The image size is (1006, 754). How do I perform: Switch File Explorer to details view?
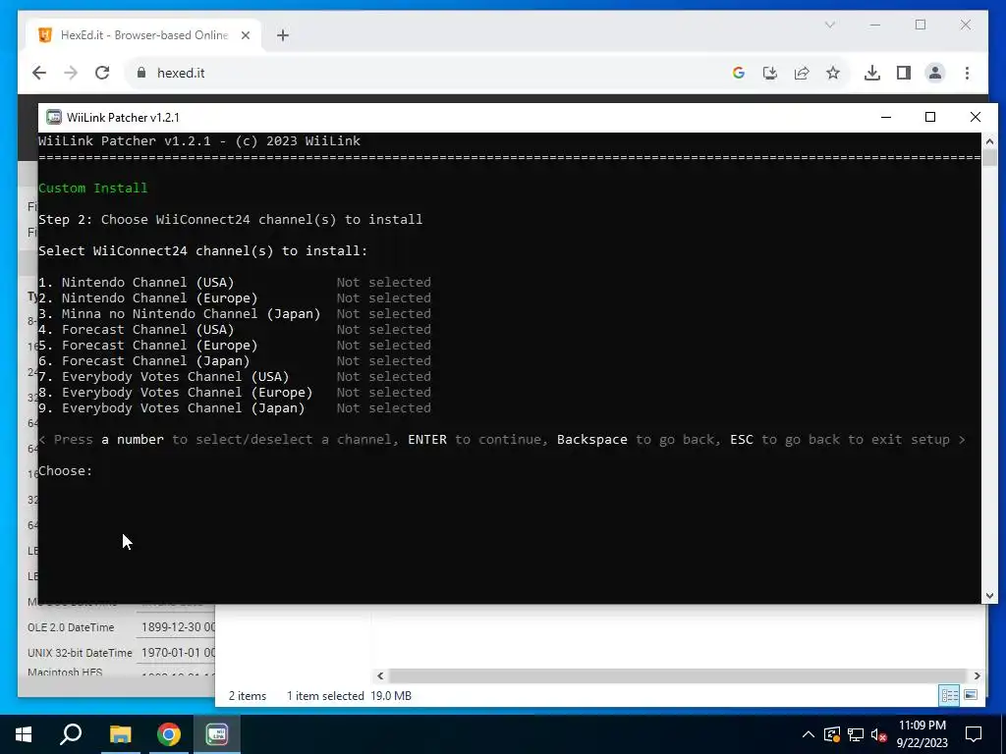950,695
